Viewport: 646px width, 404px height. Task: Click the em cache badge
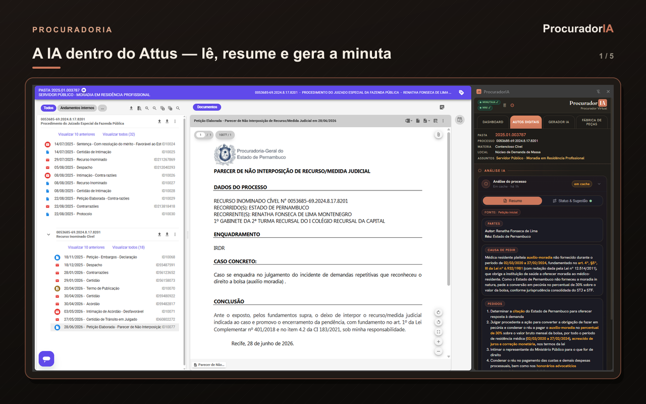[x=581, y=184]
